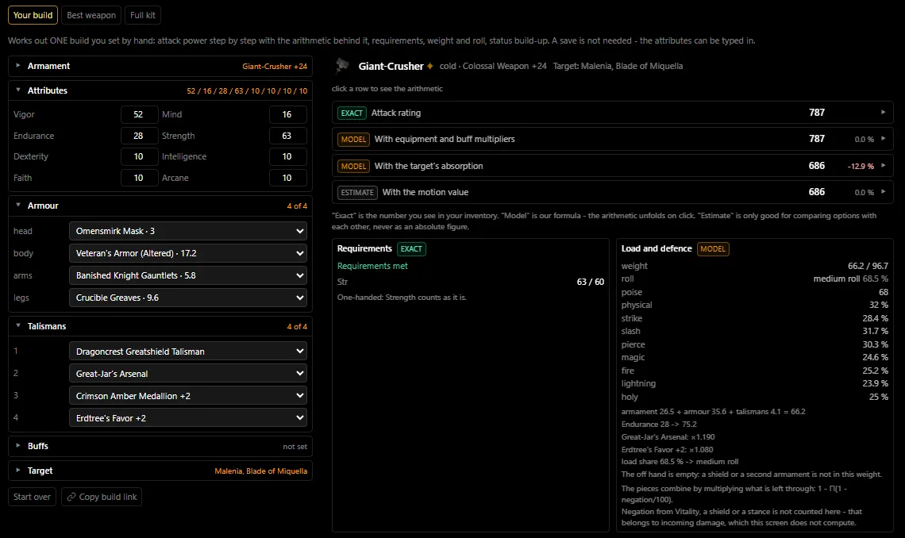Screen dimensions: 905x538
Task: Open the legs armour dropdown
Action: (x=187, y=298)
